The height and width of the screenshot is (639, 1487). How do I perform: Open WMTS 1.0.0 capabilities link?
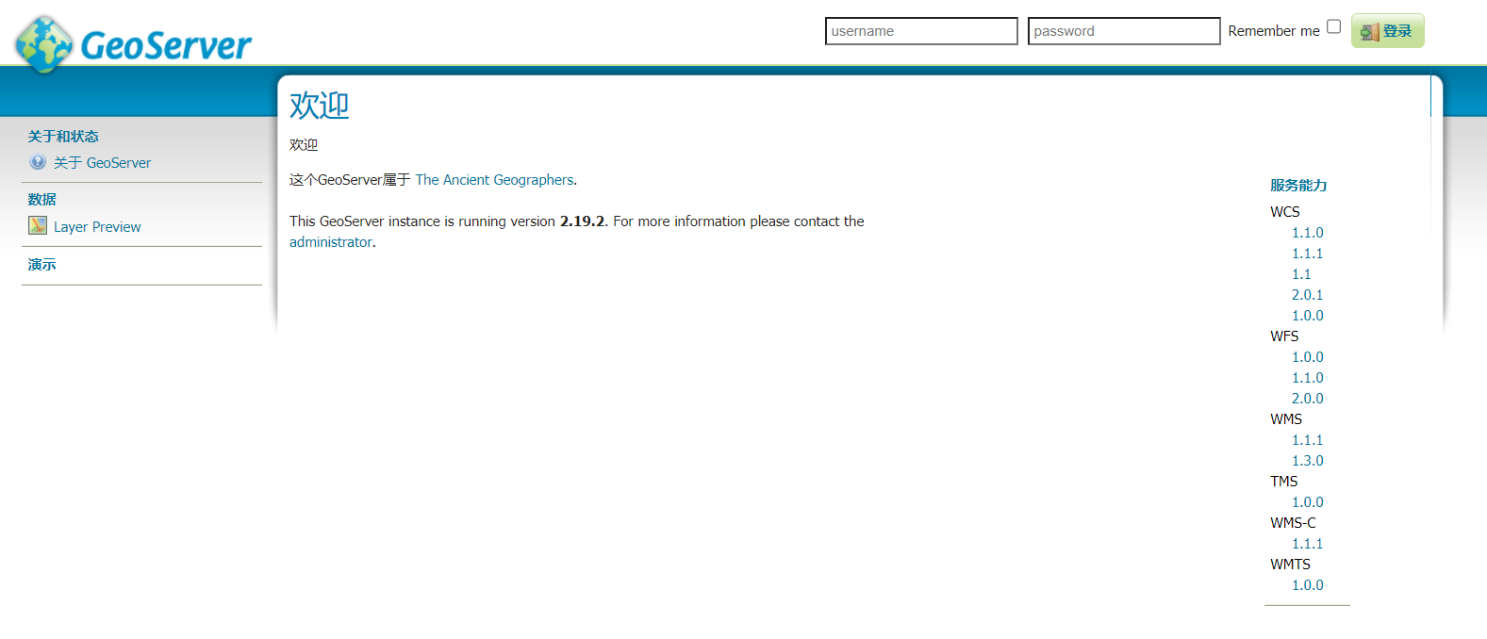(x=1307, y=585)
